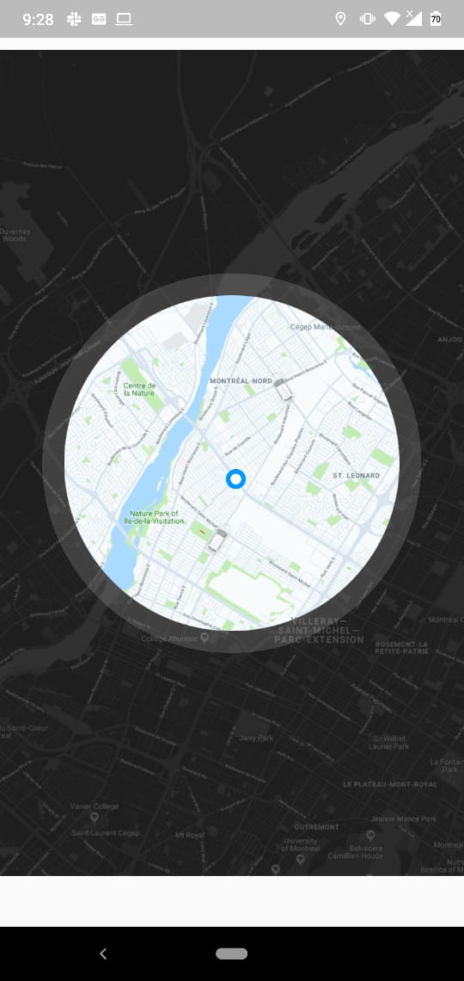
Task: Select the vehicle icon near Boulevard Saint-Michel
Action: pos(217,540)
